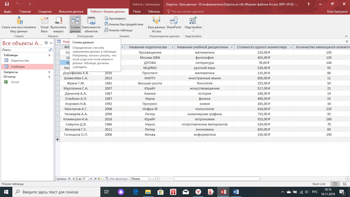Open the Внешние данные tab
The height and width of the screenshot is (197, 350).
(x=71, y=12)
